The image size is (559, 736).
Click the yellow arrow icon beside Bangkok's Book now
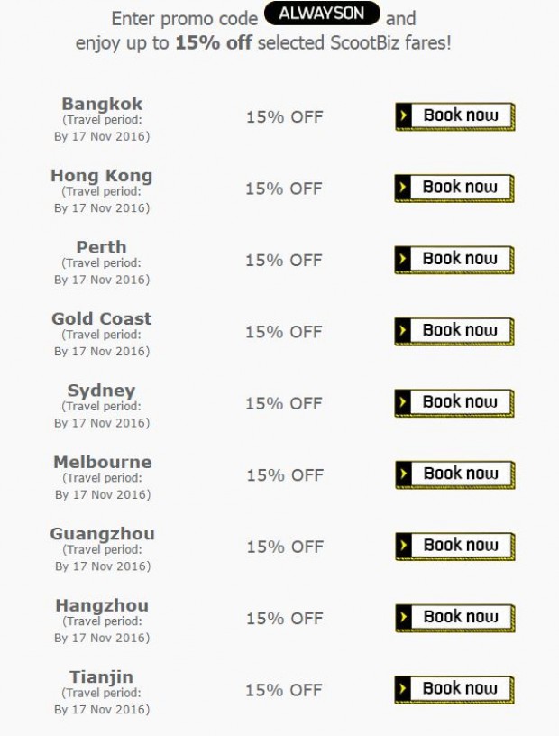(x=403, y=115)
